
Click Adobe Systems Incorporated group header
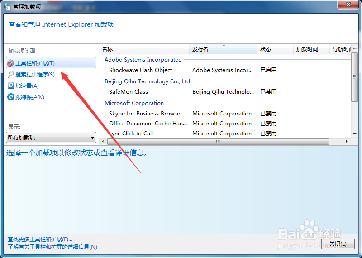pos(143,60)
